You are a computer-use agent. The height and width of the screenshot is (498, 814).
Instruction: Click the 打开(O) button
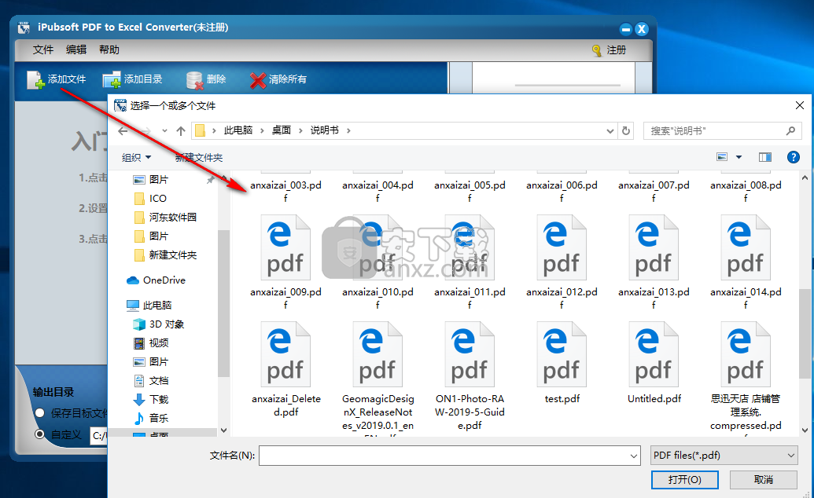(685, 480)
